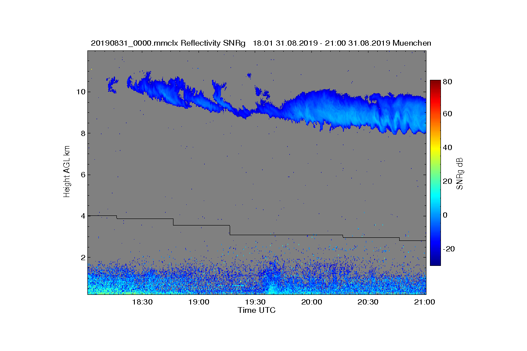Click the 18:30 time tick label
The height and width of the screenshot is (351, 527).
pyautogui.click(x=142, y=302)
